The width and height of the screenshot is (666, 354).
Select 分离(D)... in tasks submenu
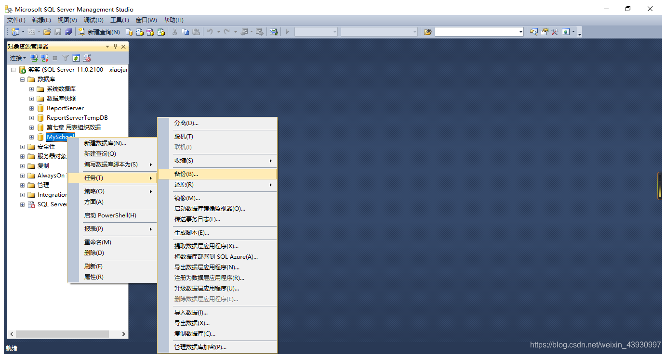coord(217,123)
